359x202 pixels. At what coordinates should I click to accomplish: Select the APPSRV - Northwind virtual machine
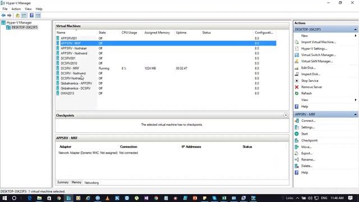coord(74,53)
